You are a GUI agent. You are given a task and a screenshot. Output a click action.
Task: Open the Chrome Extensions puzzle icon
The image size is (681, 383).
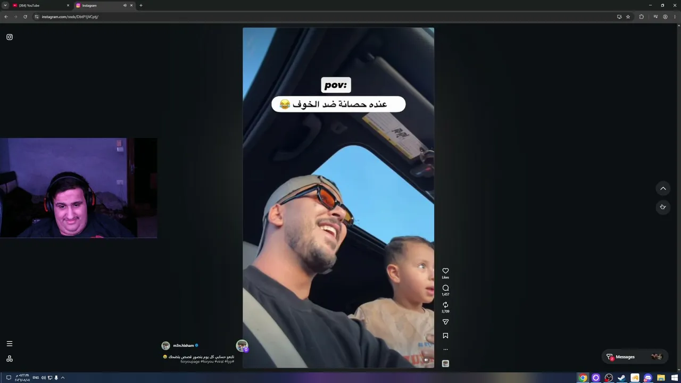(641, 16)
